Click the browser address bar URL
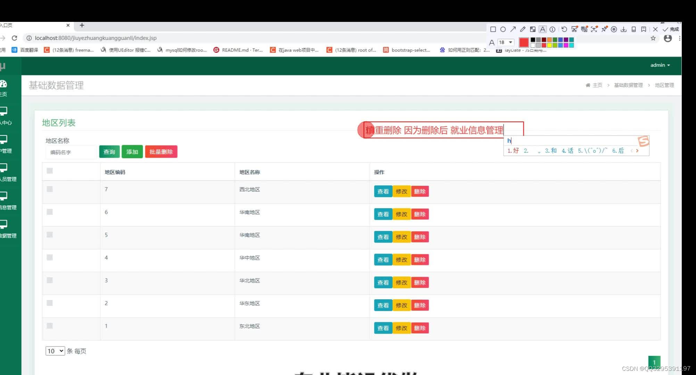 point(96,38)
